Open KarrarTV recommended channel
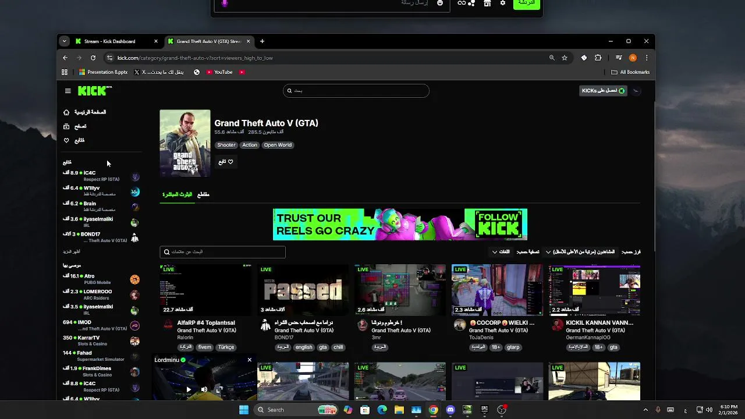The image size is (745, 419). [x=101, y=340]
